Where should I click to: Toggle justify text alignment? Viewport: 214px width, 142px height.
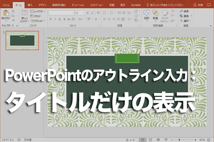point(118,19)
